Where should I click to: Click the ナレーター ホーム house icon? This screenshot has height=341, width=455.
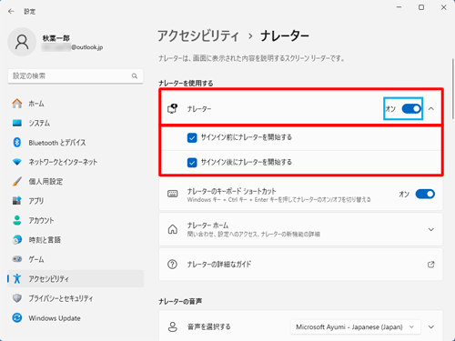click(173, 229)
